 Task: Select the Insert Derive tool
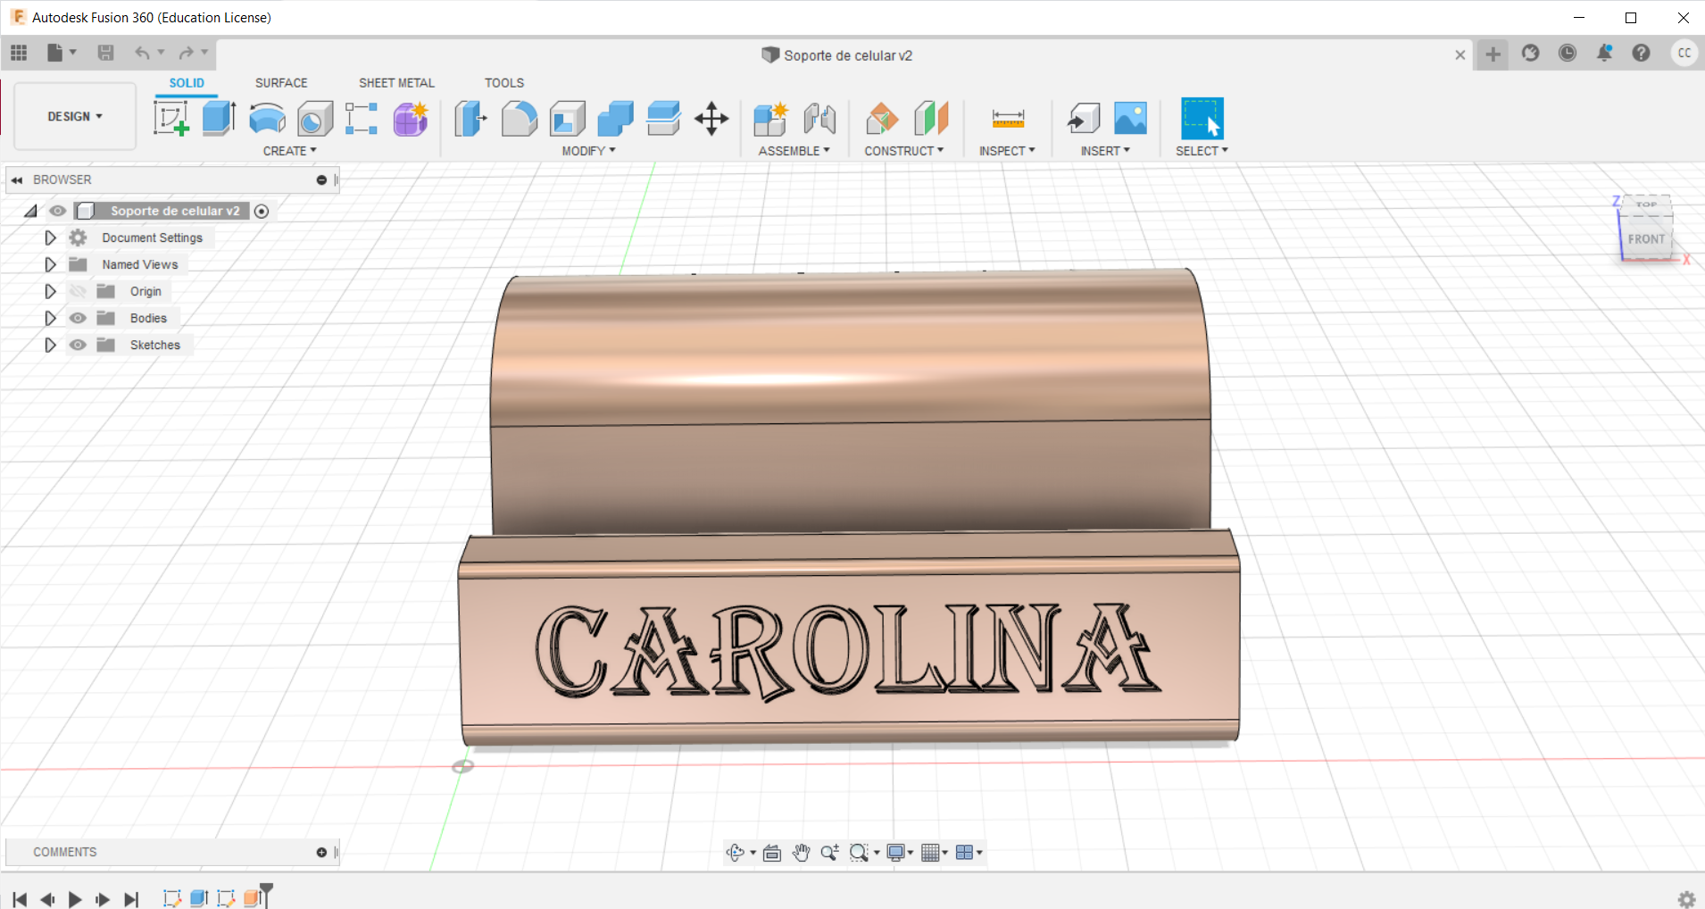(1083, 118)
